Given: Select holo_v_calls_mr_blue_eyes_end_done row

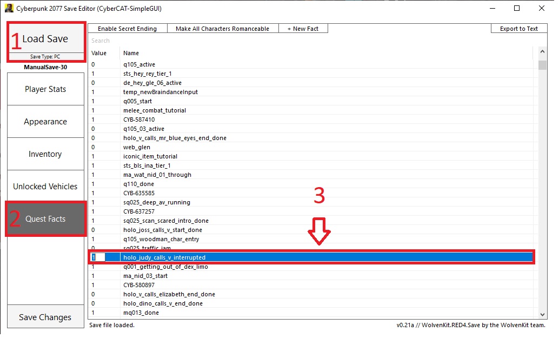Looking at the screenshot, I should point(311,138).
